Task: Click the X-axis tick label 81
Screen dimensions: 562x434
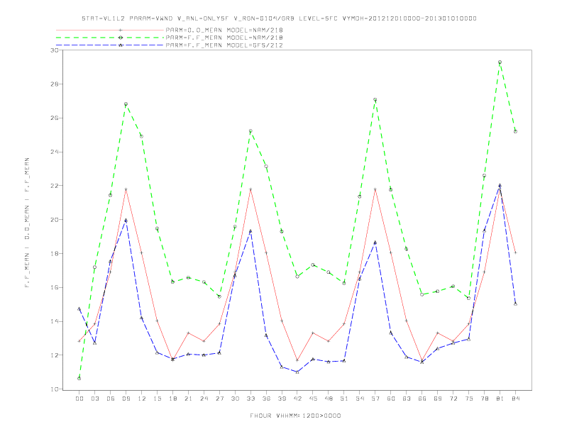Action: 500,399
